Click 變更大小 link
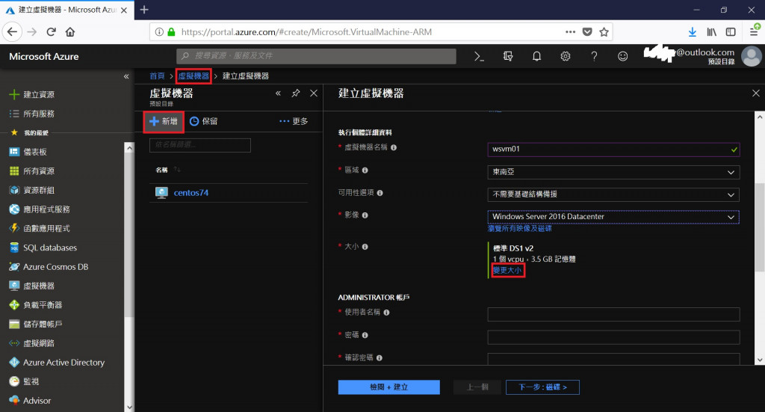Viewport: 765px width, 412px height. tap(507, 270)
